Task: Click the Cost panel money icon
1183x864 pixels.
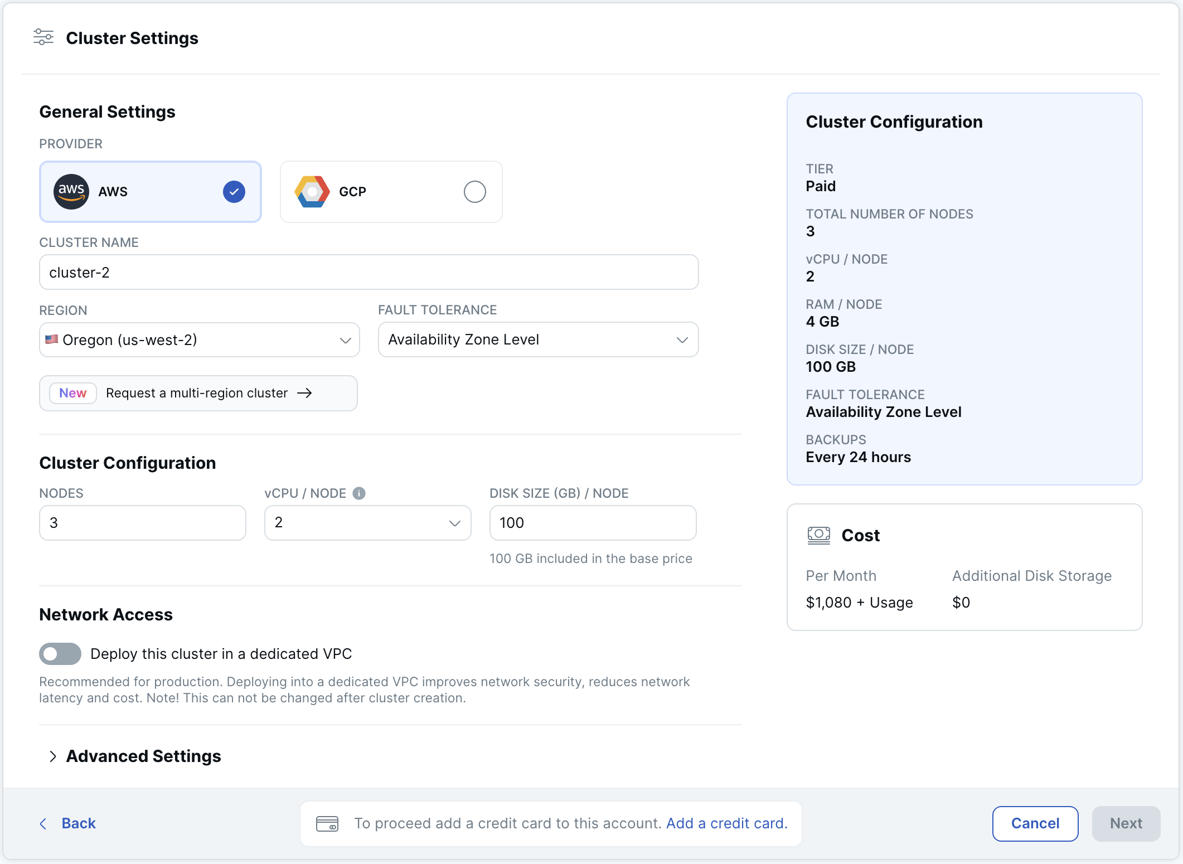Action: tap(818, 535)
